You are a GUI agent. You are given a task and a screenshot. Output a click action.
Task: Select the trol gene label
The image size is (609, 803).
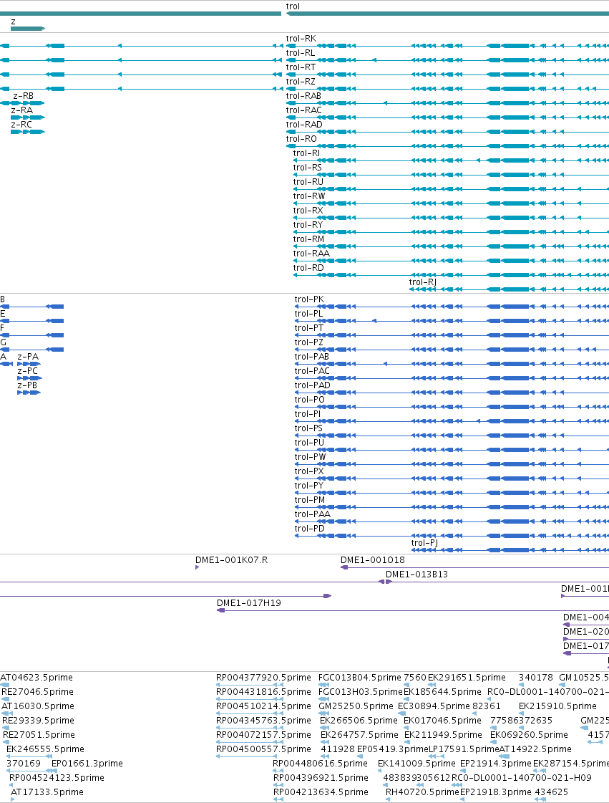[x=293, y=6]
